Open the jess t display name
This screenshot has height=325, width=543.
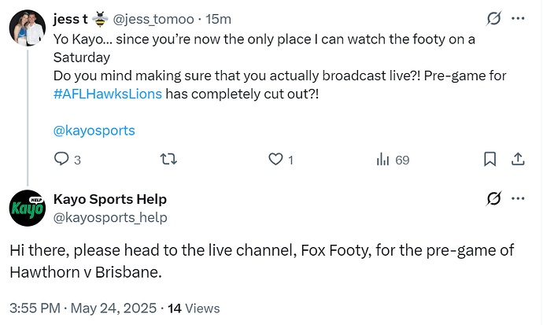pyautogui.click(x=71, y=18)
